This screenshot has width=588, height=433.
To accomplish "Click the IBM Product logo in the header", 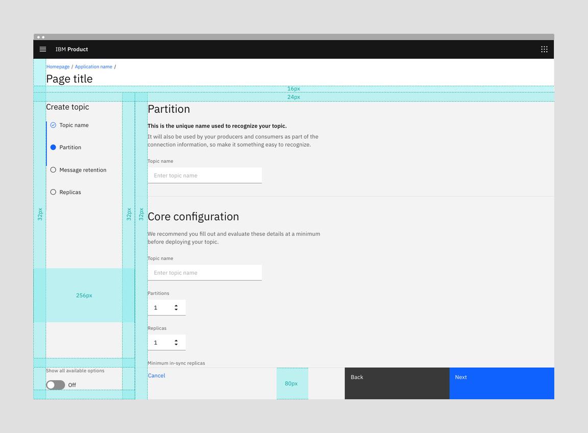I will click(x=71, y=49).
